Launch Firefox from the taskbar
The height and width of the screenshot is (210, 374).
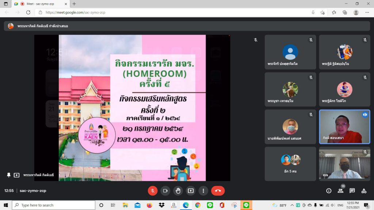click(149, 205)
